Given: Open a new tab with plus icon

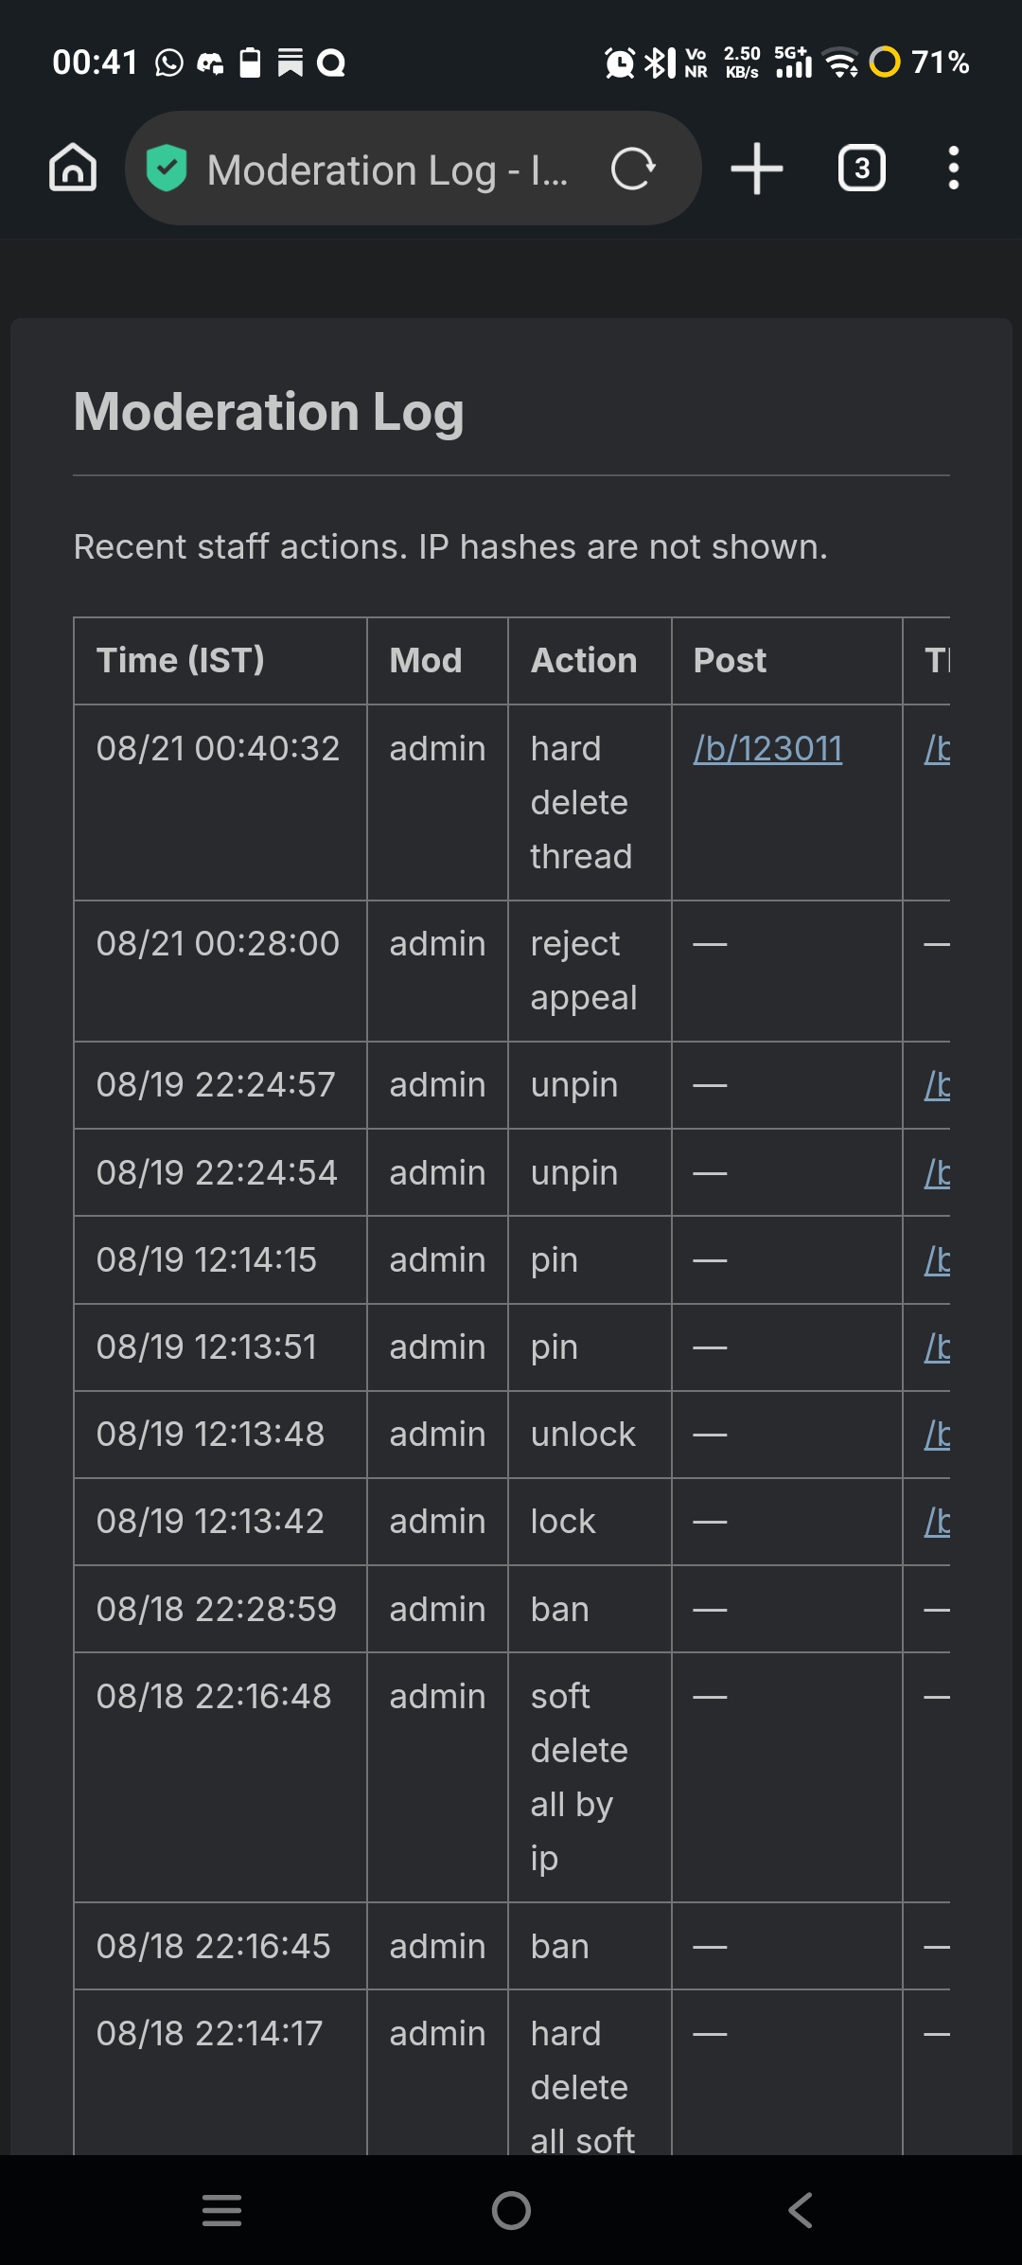Looking at the screenshot, I should pos(757,169).
